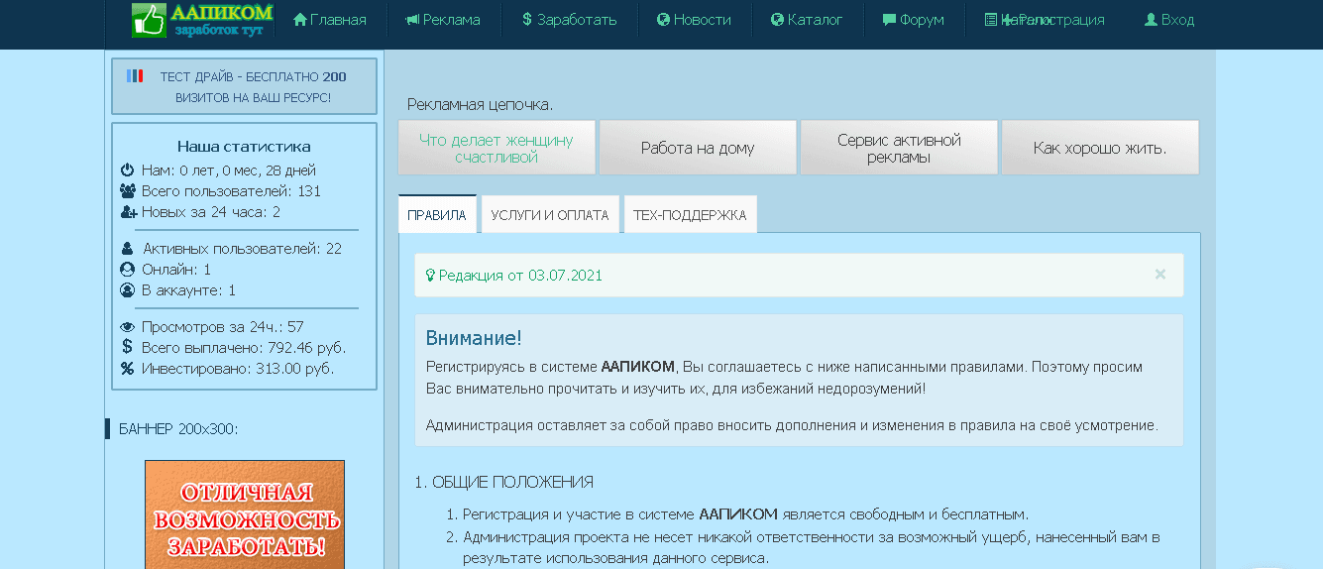The width and height of the screenshot is (1323, 569).
Task: Open ad chain link 'Сервис активной рекламы'
Action: tap(899, 148)
